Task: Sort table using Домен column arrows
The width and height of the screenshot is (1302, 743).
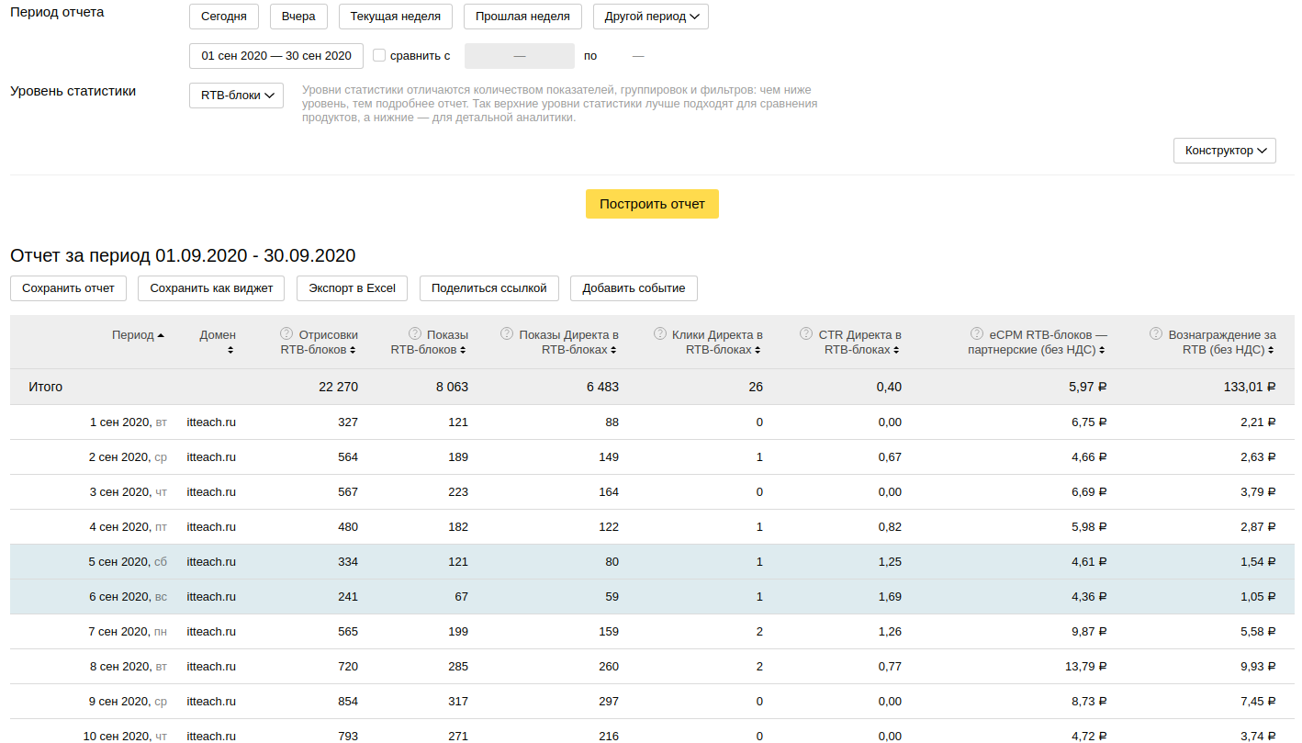Action: tap(230, 350)
